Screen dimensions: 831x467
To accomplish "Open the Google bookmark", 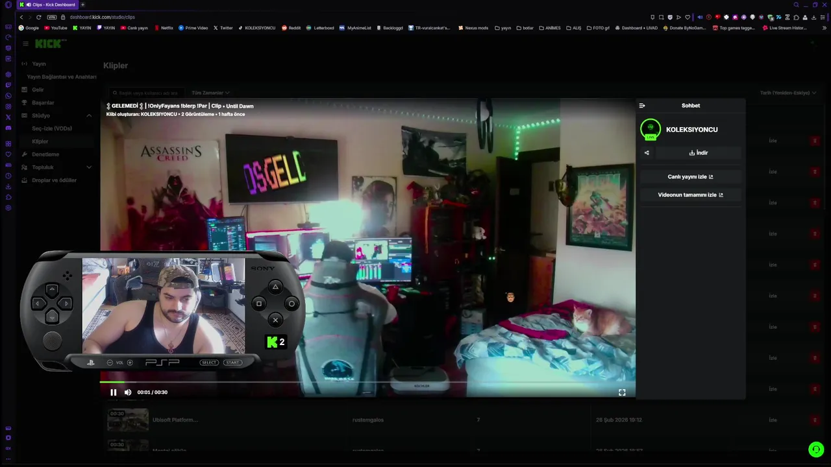I will 29,28.
